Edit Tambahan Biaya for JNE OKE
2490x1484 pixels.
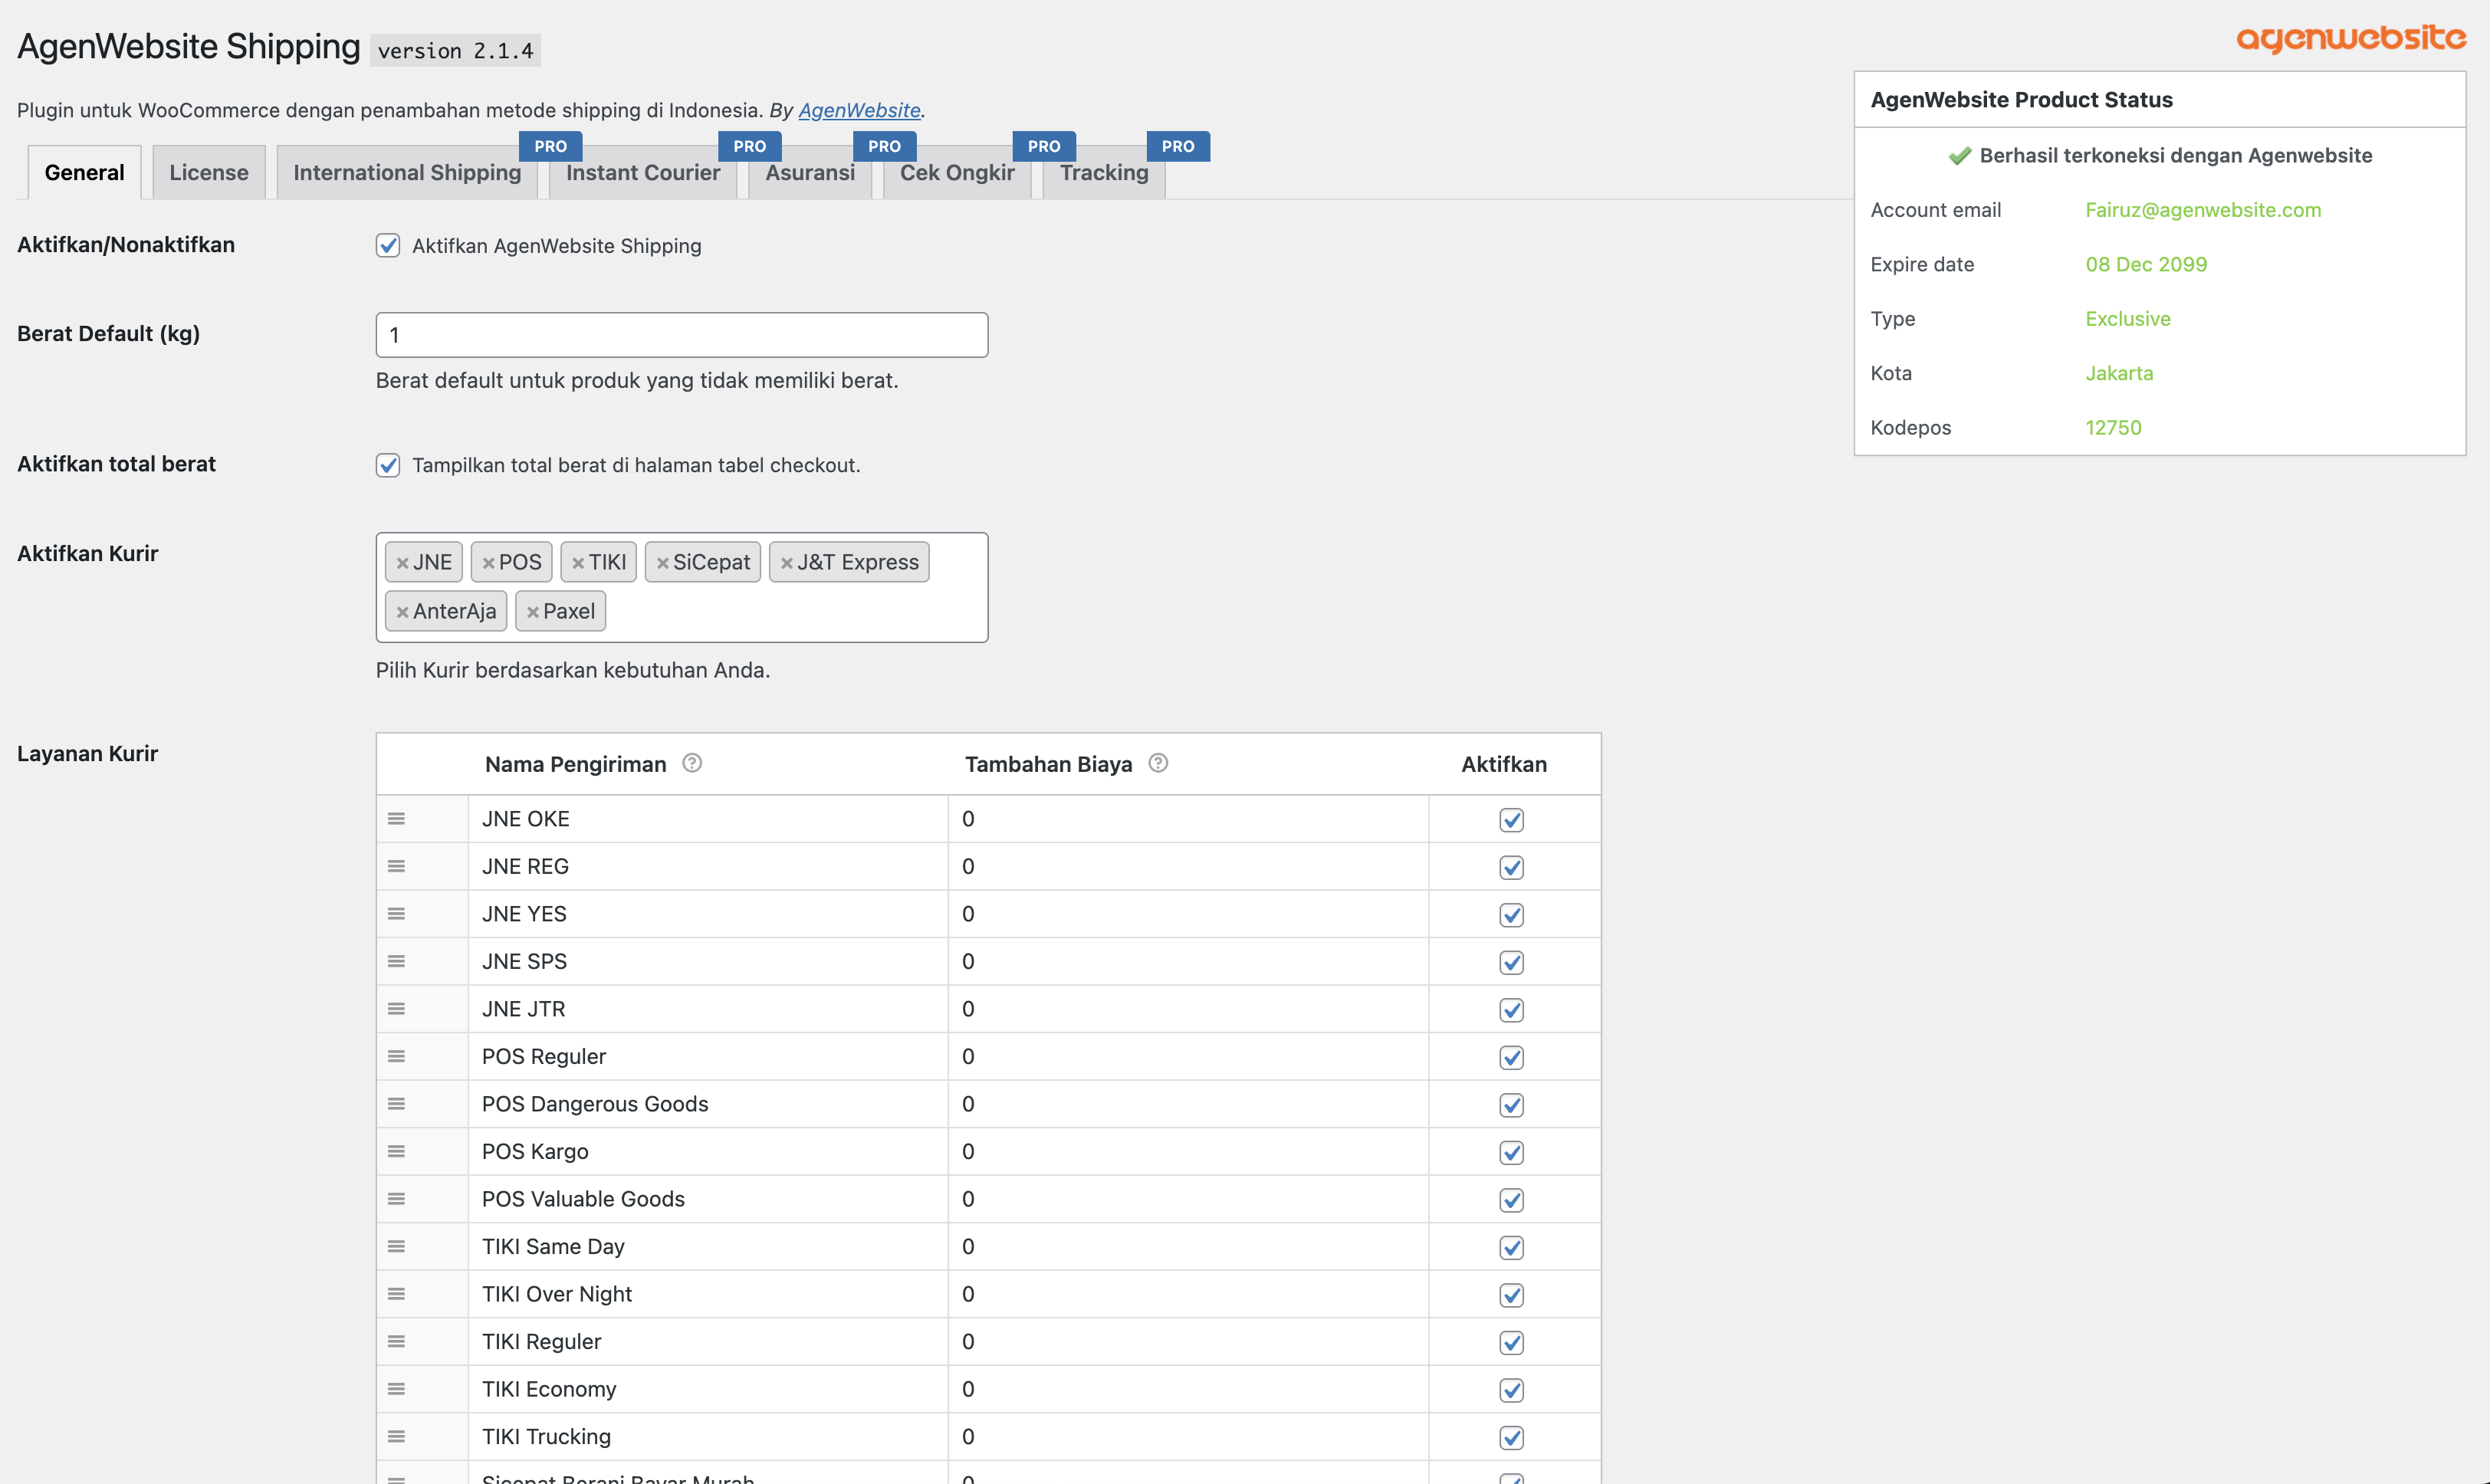pyautogui.click(x=1188, y=819)
